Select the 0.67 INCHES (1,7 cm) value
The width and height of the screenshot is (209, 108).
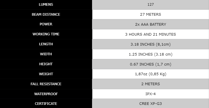[x=151, y=64]
